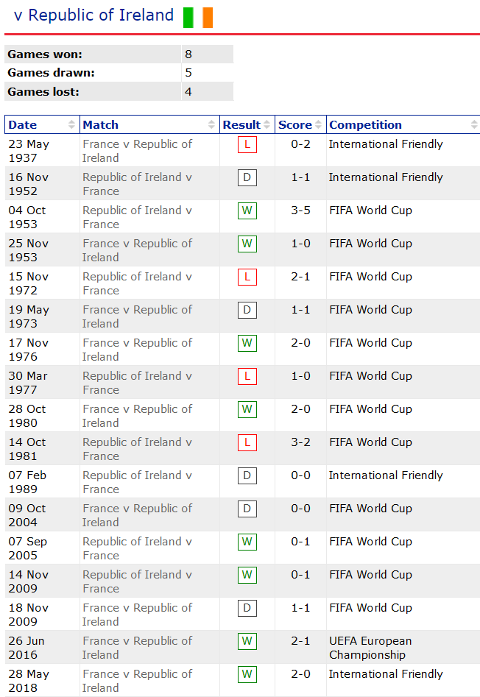Click the W result badge for 28 May 2018
This screenshot has width=480, height=697.
pos(247,674)
